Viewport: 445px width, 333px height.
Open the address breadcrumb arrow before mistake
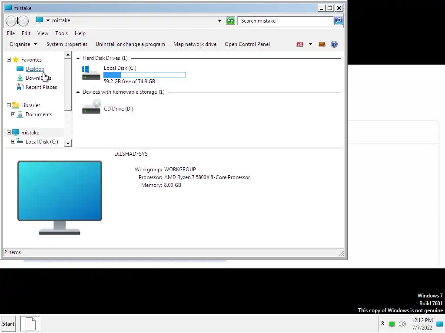point(48,20)
